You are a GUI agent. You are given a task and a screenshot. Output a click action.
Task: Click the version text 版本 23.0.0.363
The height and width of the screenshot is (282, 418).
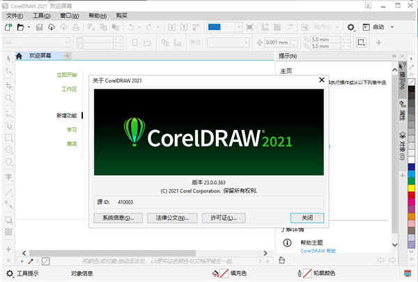209,183
